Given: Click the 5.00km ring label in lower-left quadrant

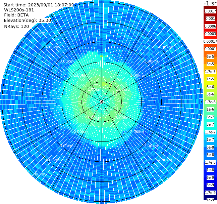Looking at the screenshot, I should tap(38, 174).
